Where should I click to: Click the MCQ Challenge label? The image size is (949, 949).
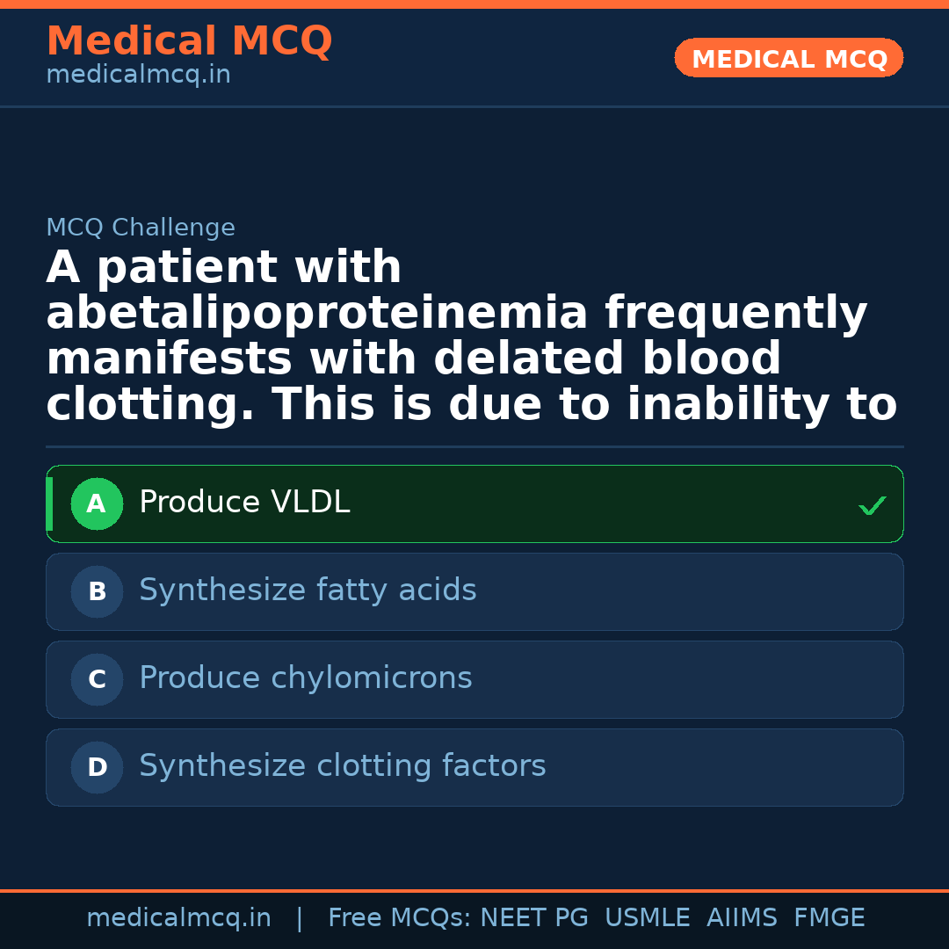click(x=141, y=228)
